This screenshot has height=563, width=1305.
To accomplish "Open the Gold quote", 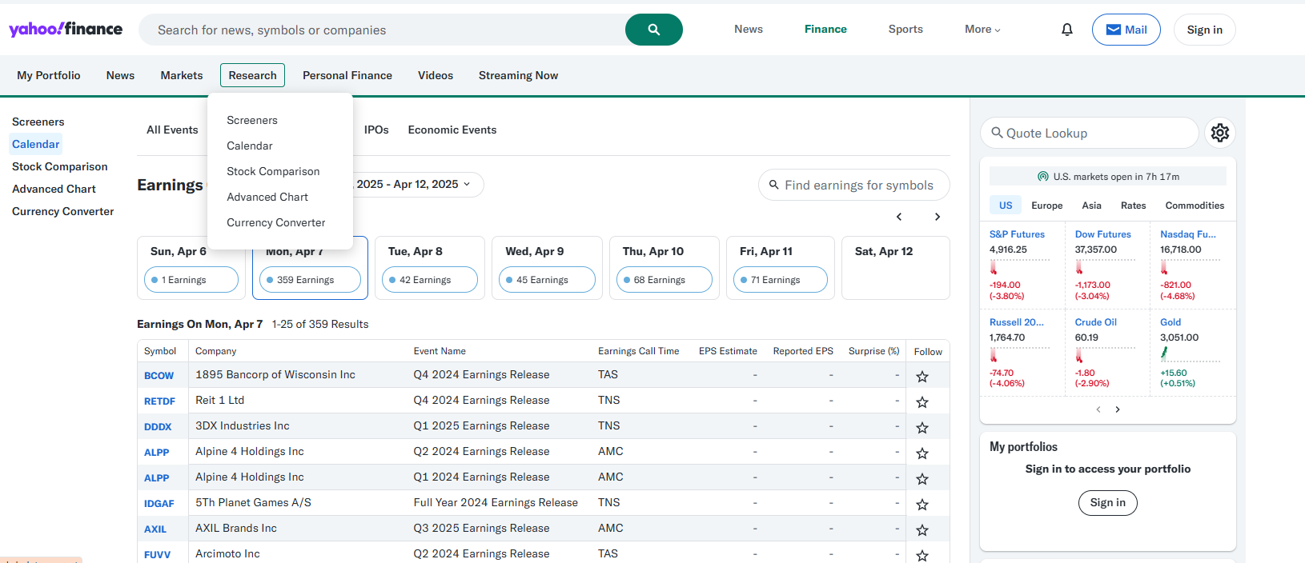I will click(1170, 322).
